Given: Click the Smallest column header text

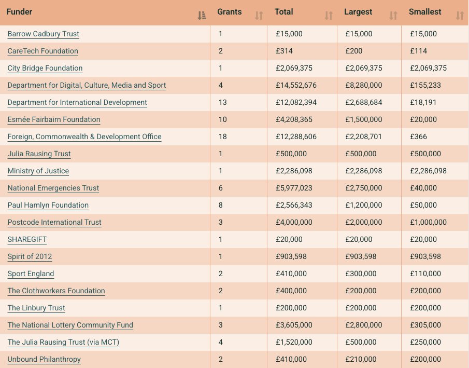Looking at the screenshot, I should (425, 12).
